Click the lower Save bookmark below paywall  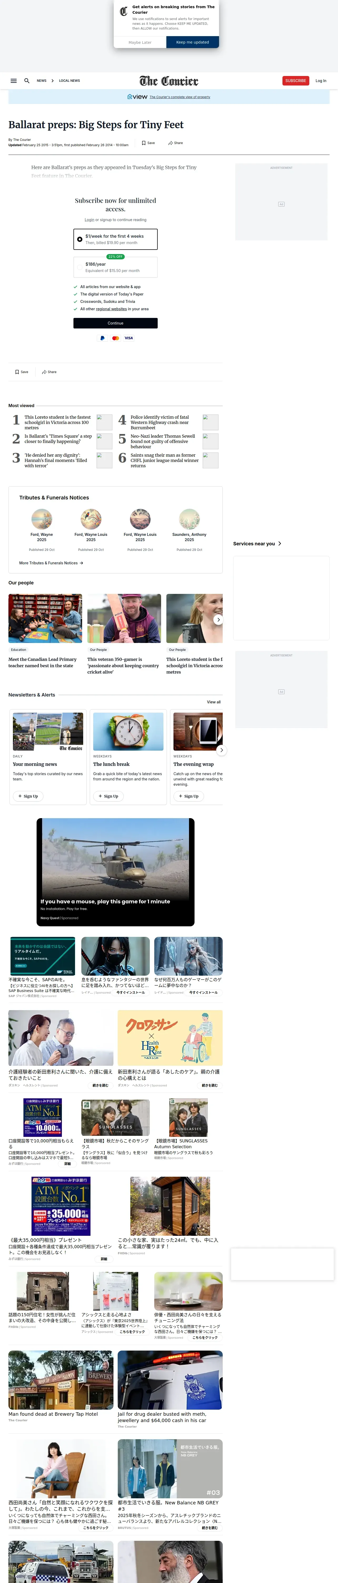(x=22, y=372)
